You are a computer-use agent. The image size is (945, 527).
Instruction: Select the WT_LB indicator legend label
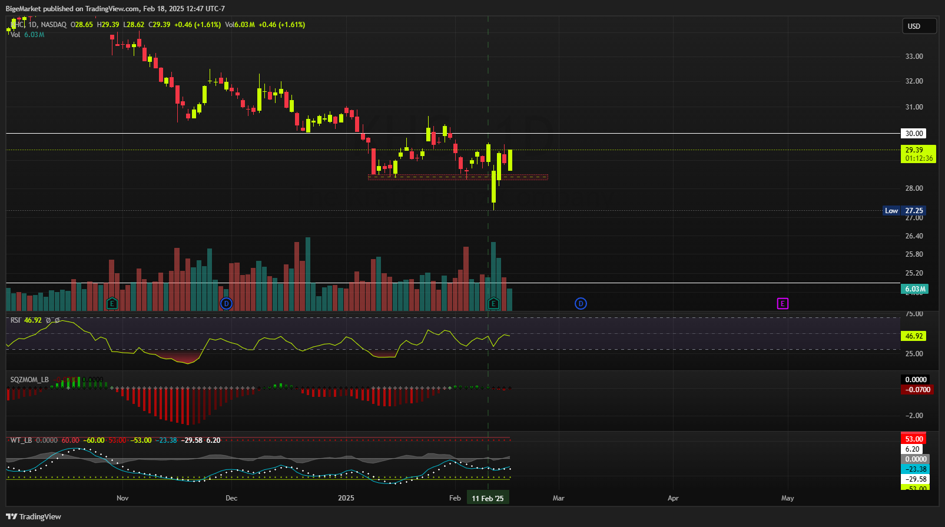click(x=21, y=440)
